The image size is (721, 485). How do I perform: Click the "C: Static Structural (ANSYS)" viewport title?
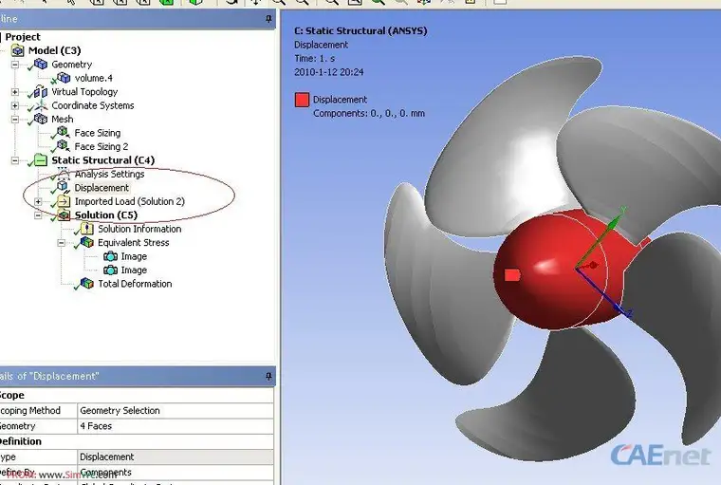point(360,30)
